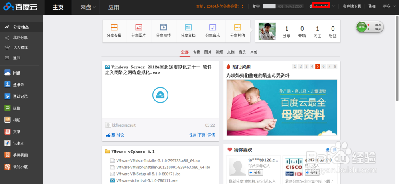Open 达人推荐 in the sidebar
The image size is (399, 184).
tap(22, 47)
